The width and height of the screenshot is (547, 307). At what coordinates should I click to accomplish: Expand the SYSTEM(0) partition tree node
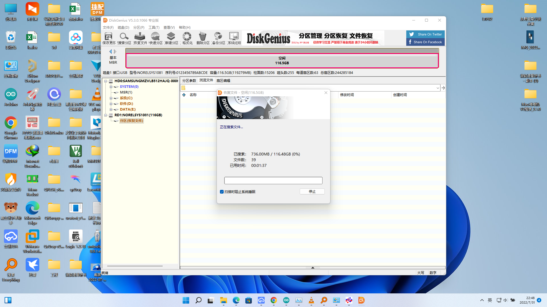tap(111, 87)
